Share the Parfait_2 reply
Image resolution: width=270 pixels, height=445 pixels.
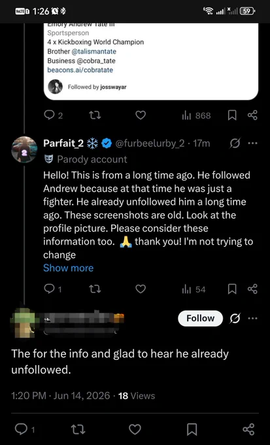pyautogui.click(x=252, y=289)
